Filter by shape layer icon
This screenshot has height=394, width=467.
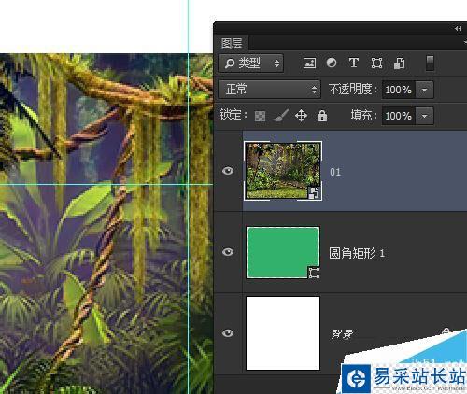pos(376,63)
